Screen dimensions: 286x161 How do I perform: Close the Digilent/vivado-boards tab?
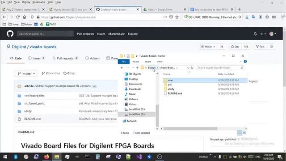138,9
